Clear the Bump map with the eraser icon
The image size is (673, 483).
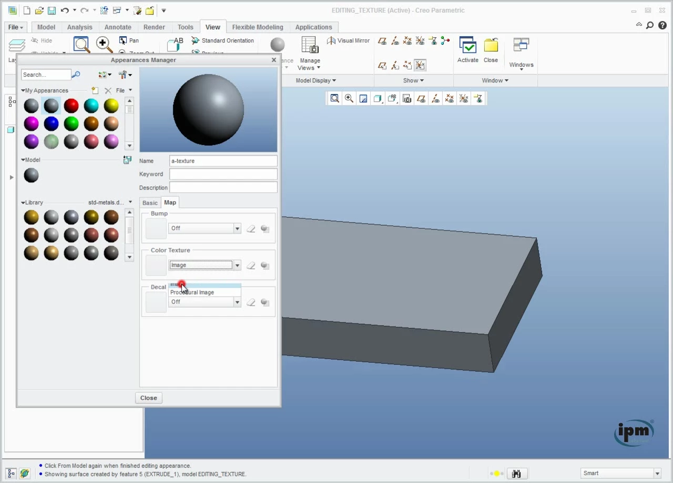(x=251, y=228)
